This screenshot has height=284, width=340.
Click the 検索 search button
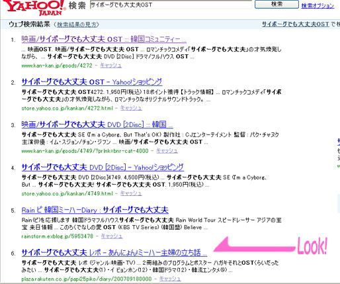pos(276,4)
